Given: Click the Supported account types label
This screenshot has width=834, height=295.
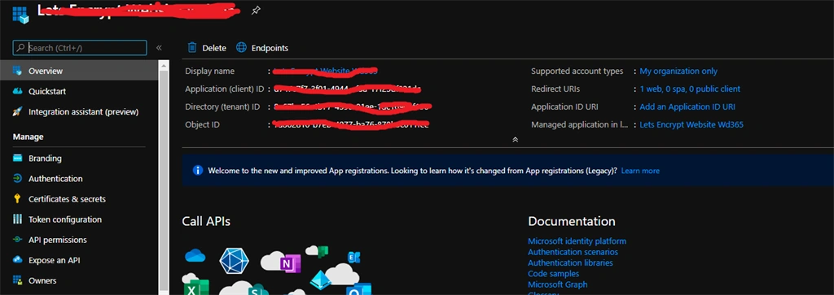Looking at the screenshot, I should coord(577,71).
